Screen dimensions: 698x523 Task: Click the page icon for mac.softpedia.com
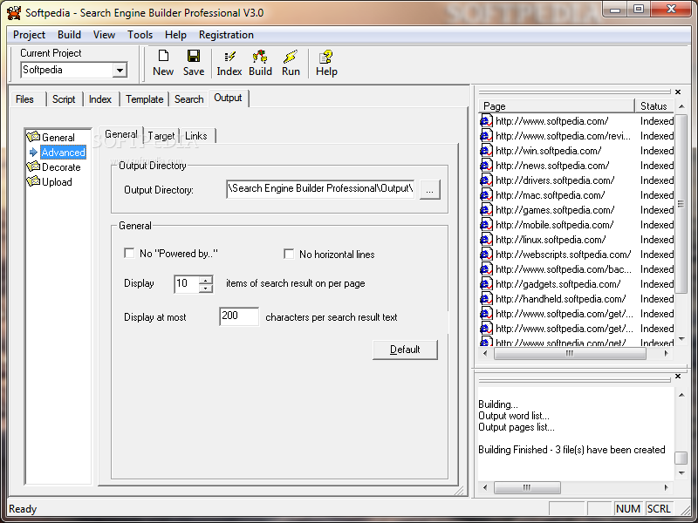coord(486,195)
